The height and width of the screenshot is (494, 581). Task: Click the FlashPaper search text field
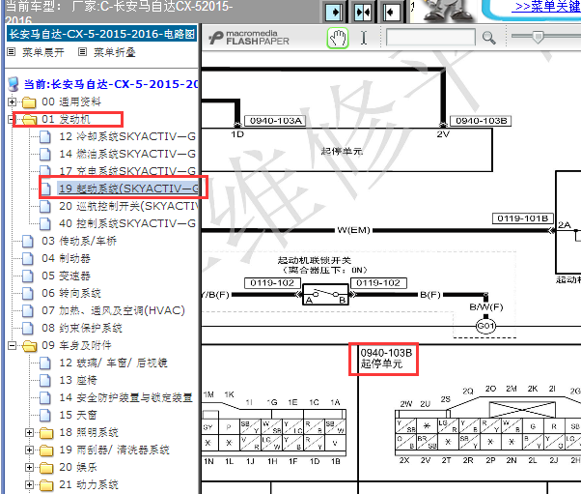click(430, 37)
